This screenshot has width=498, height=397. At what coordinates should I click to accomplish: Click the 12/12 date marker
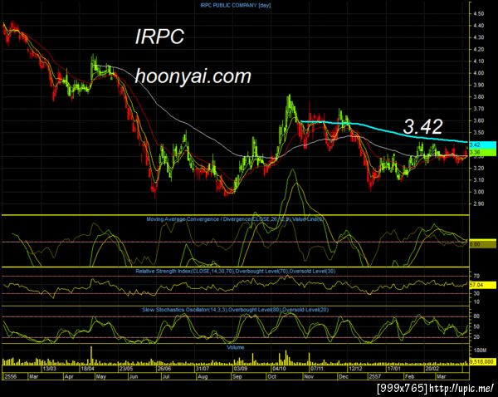tap(355, 369)
